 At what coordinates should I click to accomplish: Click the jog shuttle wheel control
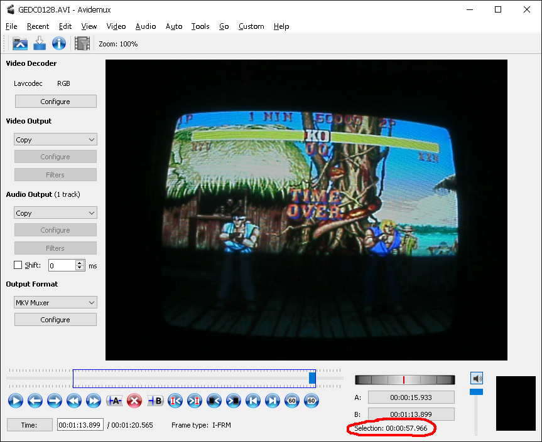pos(404,379)
